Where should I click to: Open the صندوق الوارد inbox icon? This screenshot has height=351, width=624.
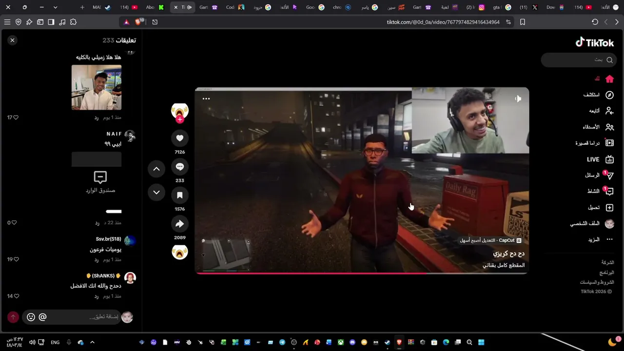[x=100, y=177]
